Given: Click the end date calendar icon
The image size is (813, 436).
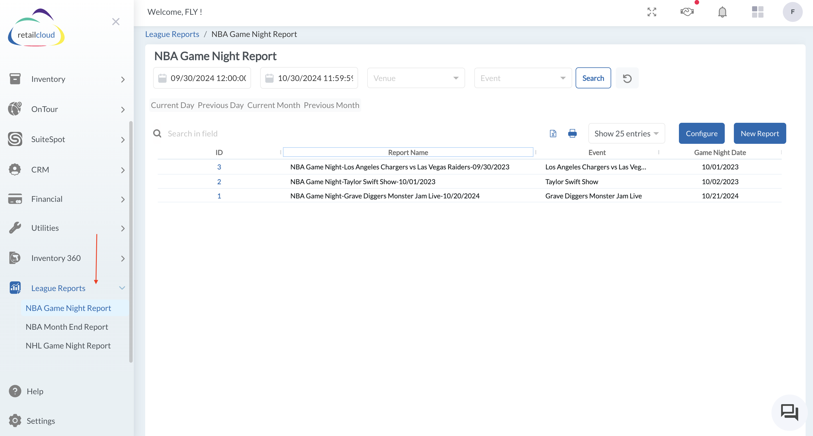Looking at the screenshot, I should (x=269, y=78).
